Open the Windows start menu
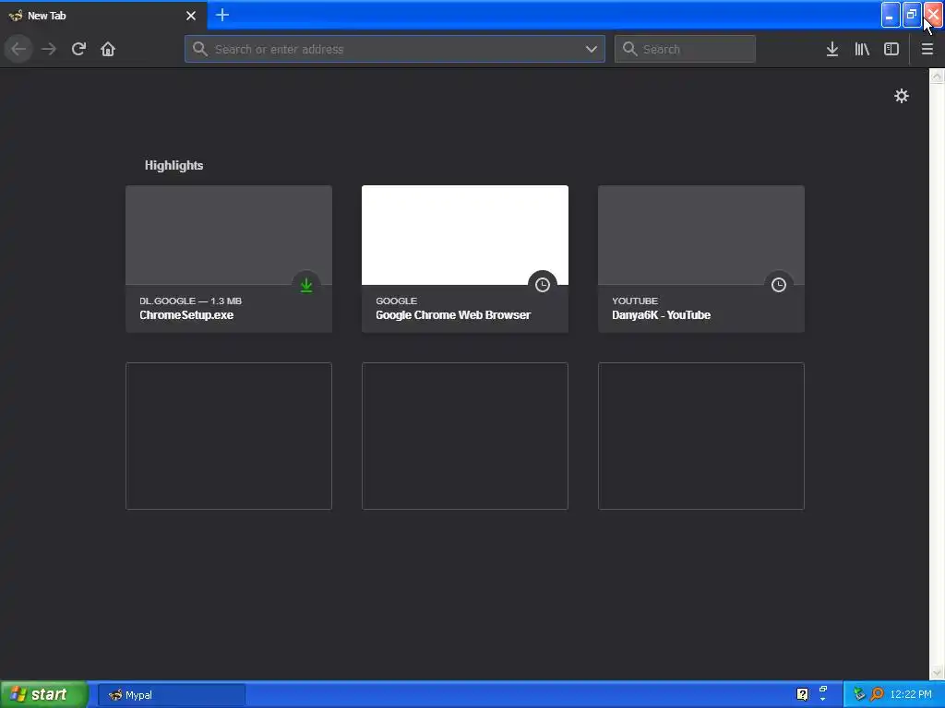The width and height of the screenshot is (945, 708). (x=44, y=694)
